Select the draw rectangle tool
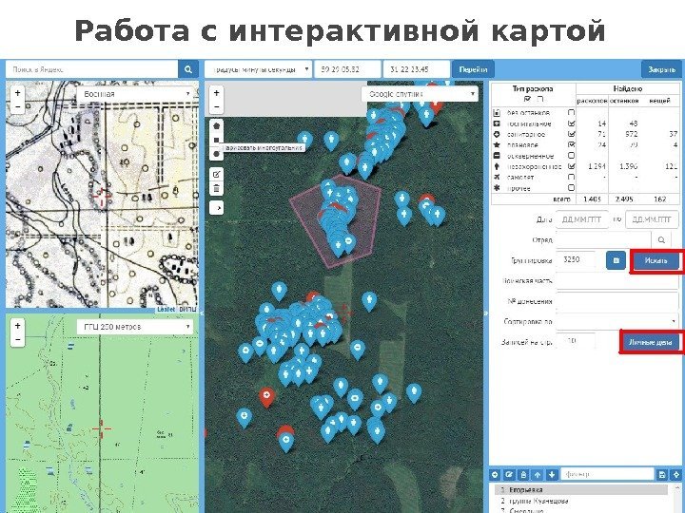The image size is (685, 513). pyautogui.click(x=217, y=140)
